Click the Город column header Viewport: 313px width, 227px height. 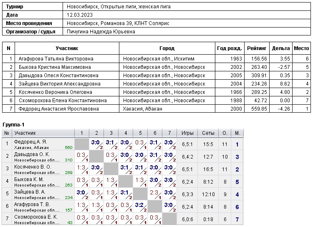pyautogui.click(x=167, y=48)
